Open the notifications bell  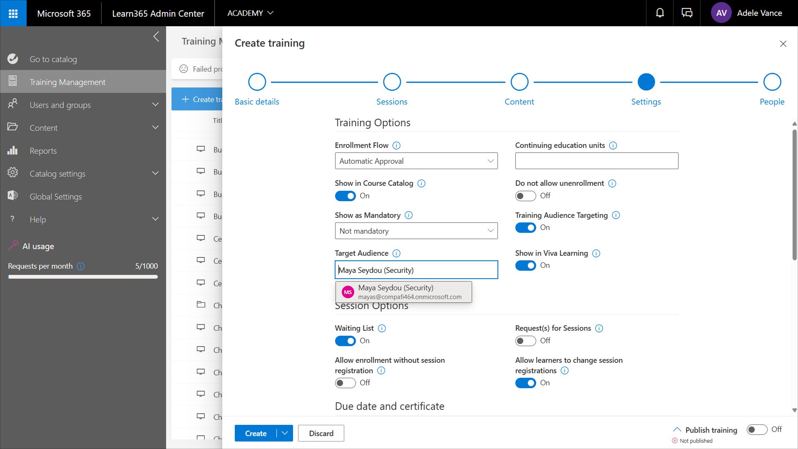pos(660,13)
